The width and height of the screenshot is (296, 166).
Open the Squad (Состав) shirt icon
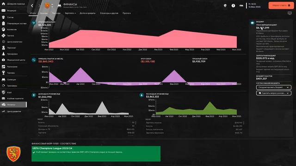[x=3, y=18]
